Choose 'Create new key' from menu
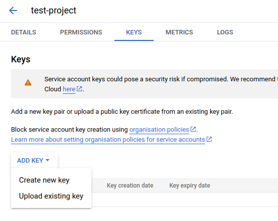Viewport: 278px width, 221px height. click(51, 180)
